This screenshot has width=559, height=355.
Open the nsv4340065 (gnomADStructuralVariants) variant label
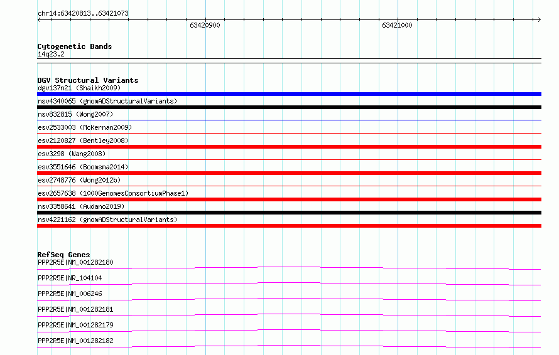click(107, 101)
